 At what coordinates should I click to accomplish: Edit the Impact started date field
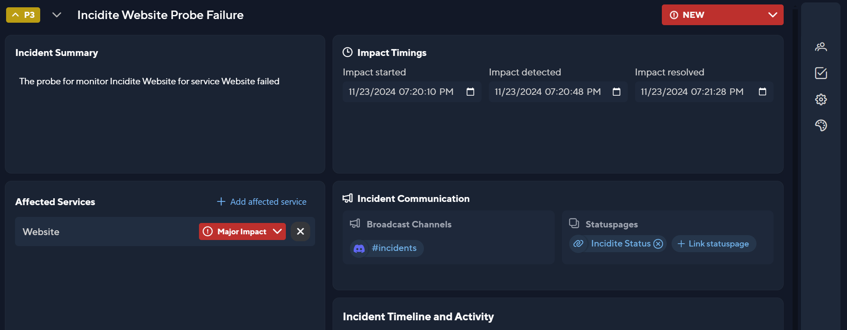coord(412,92)
